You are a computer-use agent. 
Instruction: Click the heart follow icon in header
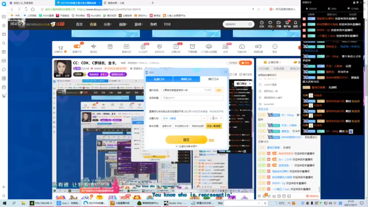(x=270, y=23)
